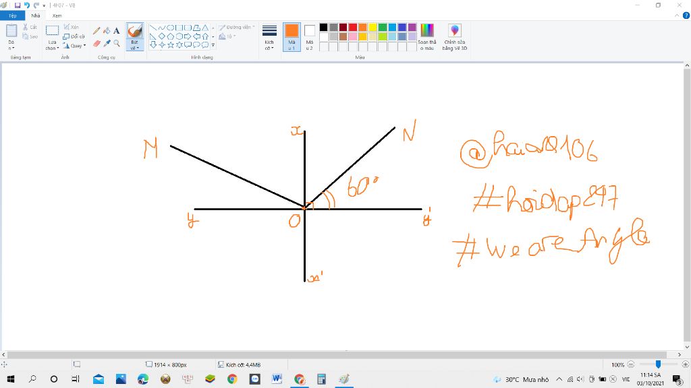Open Microsoft Edge from the taskbar
This screenshot has width=691, height=388.
pyautogui.click(x=143, y=379)
